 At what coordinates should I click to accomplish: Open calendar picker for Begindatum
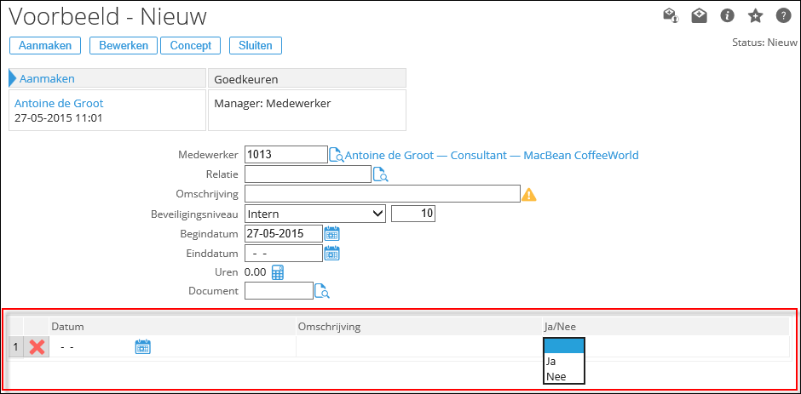(x=332, y=233)
